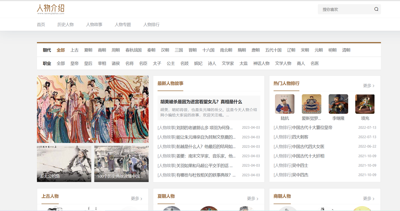Filter dynasty by 上古
The image size is (400, 211).
(74, 50)
